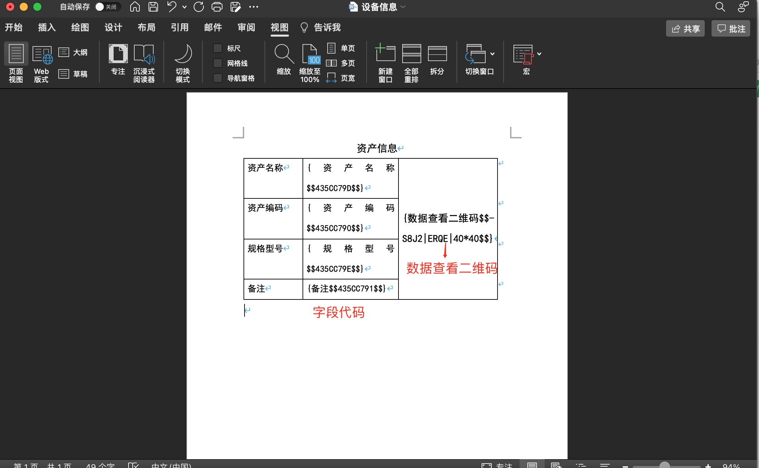Screen dimensions: 759x468
Task: Click the save-as pen disk icon
Action: point(235,7)
